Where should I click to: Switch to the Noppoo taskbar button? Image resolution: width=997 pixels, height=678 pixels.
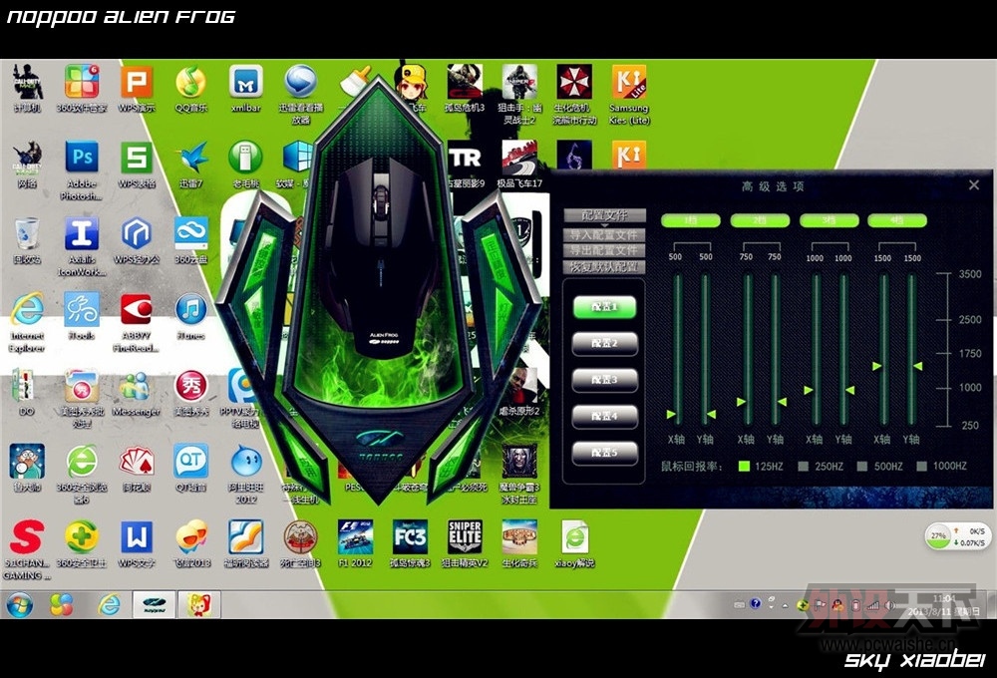pyautogui.click(x=154, y=604)
